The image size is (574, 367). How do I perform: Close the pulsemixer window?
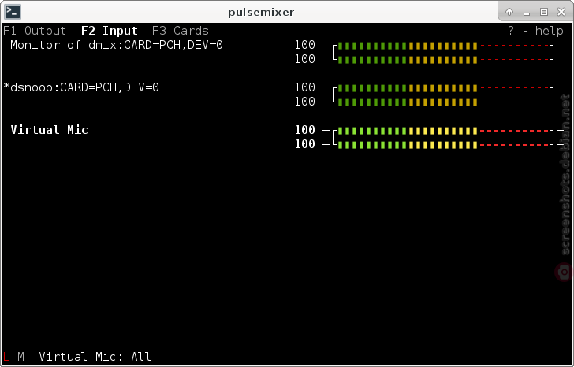[561, 12]
